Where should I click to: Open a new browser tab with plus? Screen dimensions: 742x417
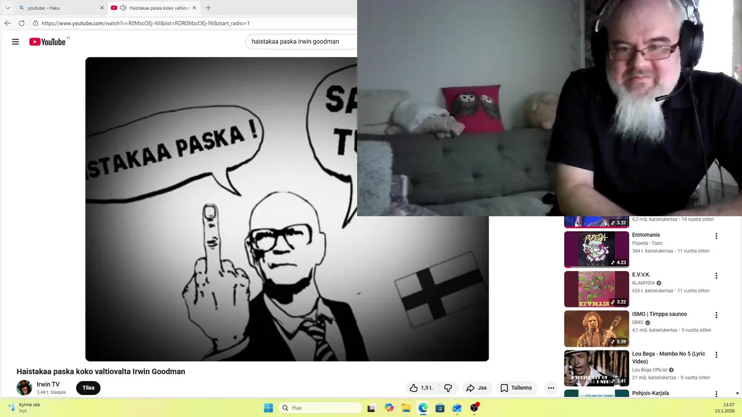pos(208,8)
